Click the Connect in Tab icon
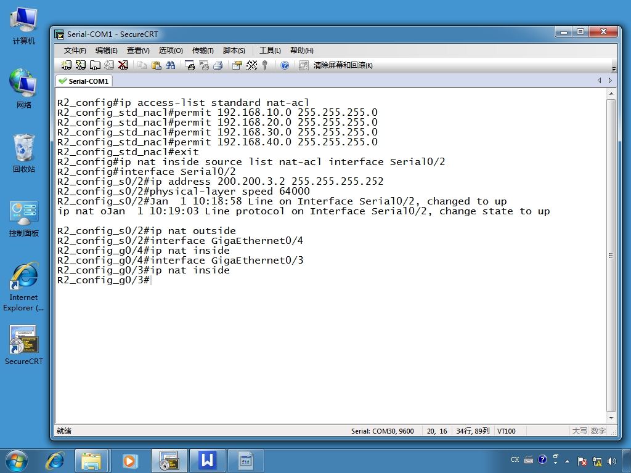631x473 pixels. [95, 65]
